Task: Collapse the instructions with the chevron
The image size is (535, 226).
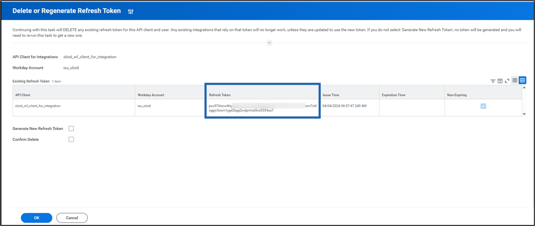Action: pyautogui.click(x=269, y=43)
